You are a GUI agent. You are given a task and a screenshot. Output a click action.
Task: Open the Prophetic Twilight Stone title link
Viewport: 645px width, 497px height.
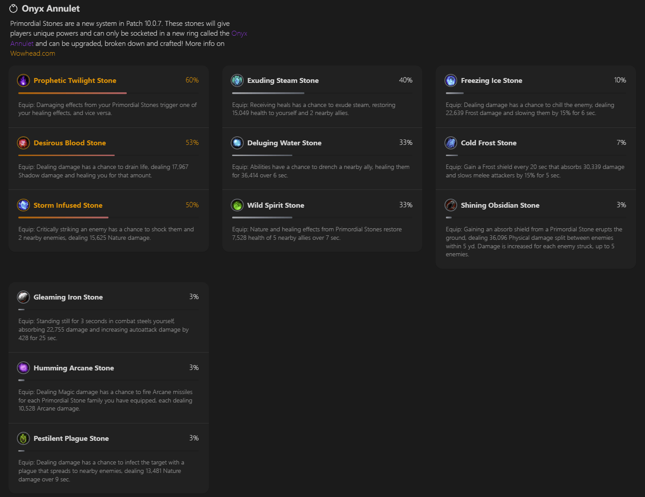(75, 81)
